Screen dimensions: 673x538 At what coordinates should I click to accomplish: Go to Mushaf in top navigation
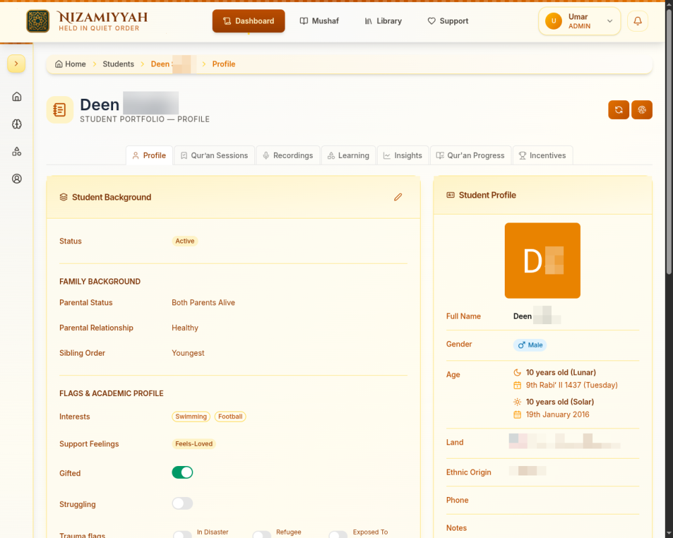click(319, 21)
